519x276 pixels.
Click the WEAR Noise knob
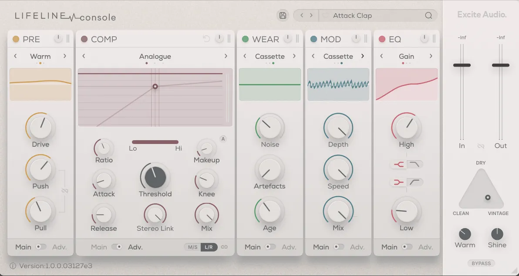pos(270,128)
